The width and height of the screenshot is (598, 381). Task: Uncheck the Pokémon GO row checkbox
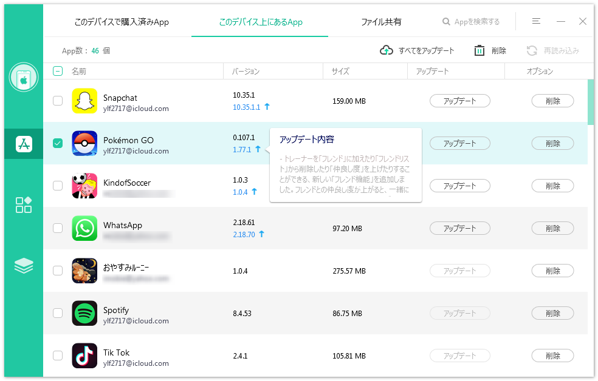(58, 144)
